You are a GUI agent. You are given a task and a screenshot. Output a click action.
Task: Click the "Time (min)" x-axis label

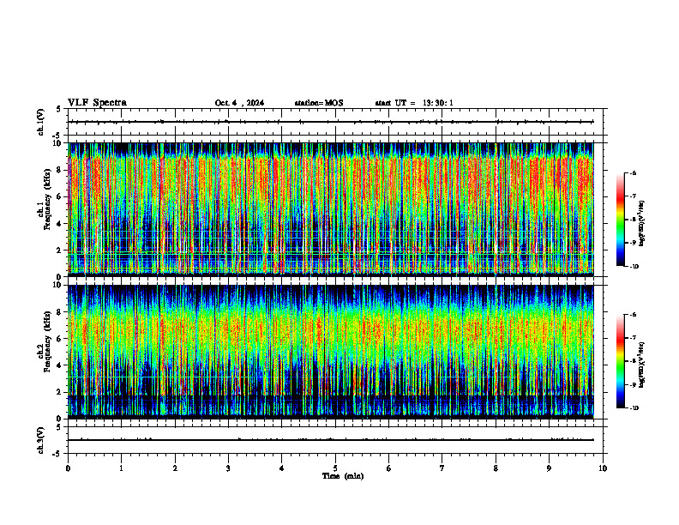tap(343, 476)
